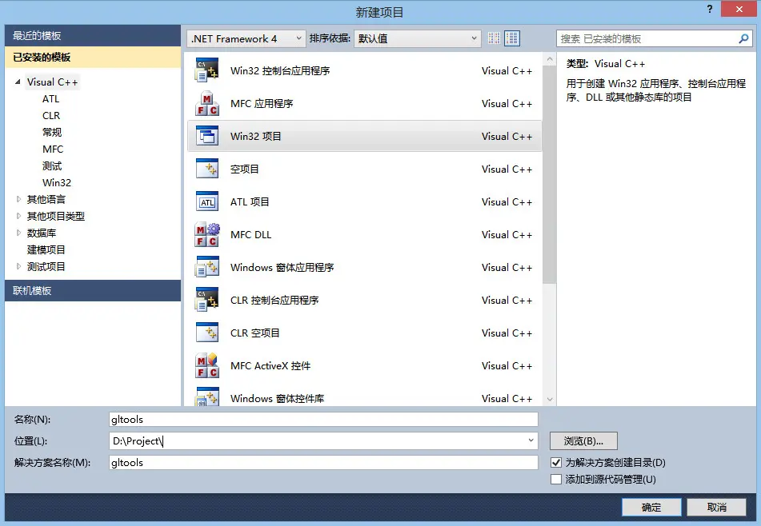Click the CLR 空项目 template icon

pos(207,333)
